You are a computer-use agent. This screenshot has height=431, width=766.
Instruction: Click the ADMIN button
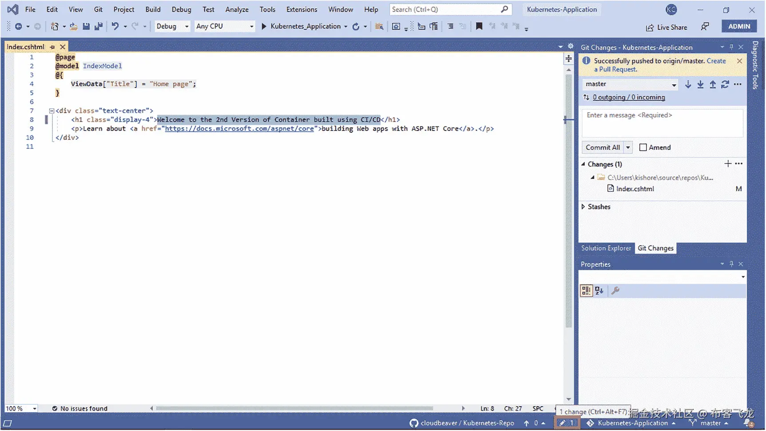739,27
